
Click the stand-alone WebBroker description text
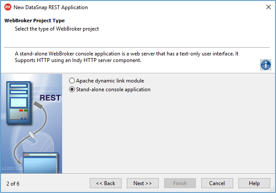126,57
